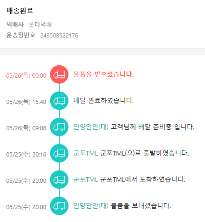The image size is (205, 222).
Task: Open the 군포TML link in the 도착하였습니다 row
Action: click(86, 179)
